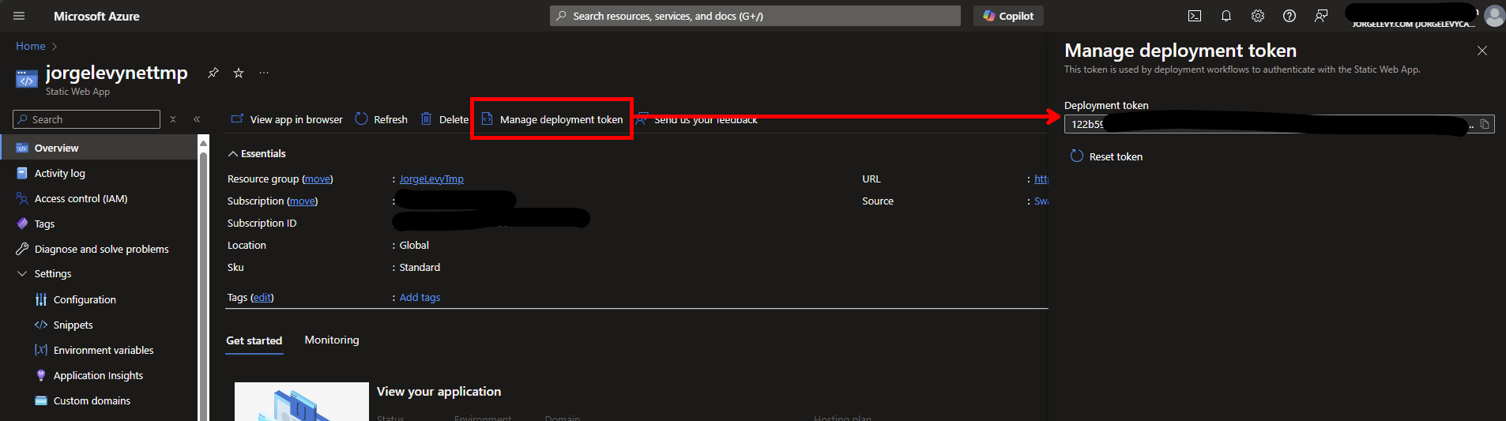The image size is (1506, 421).
Task: Copy the deployment token to clipboard
Action: (1485, 124)
